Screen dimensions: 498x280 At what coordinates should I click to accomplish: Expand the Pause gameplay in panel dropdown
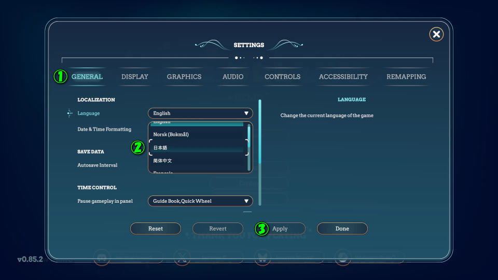pyautogui.click(x=200, y=201)
